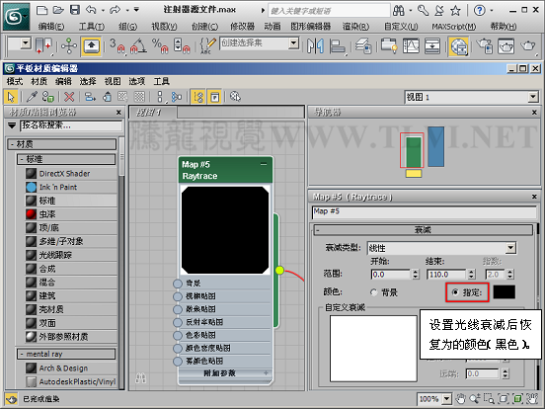Close the 导航器 panel

(534, 113)
